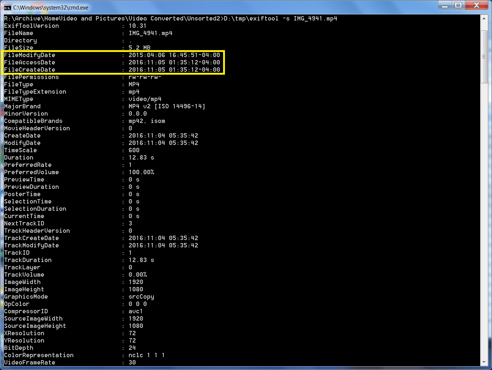This screenshot has height=370, width=492.
Task: Click the Duration value 12.83 s
Action: [x=141, y=158]
